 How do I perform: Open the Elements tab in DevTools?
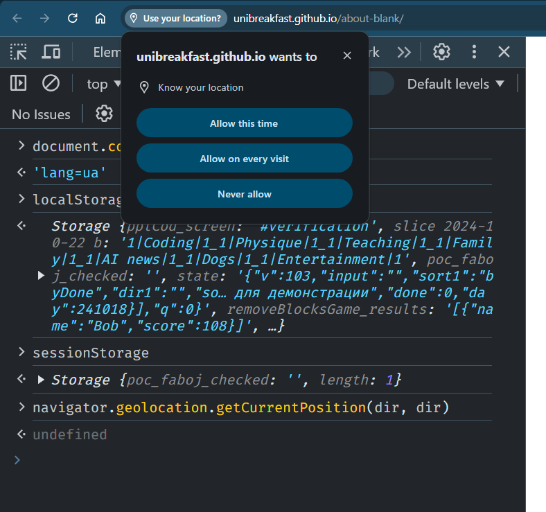click(x=106, y=52)
